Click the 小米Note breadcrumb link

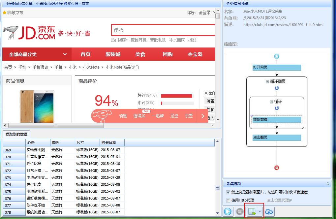click(x=91, y=67)
